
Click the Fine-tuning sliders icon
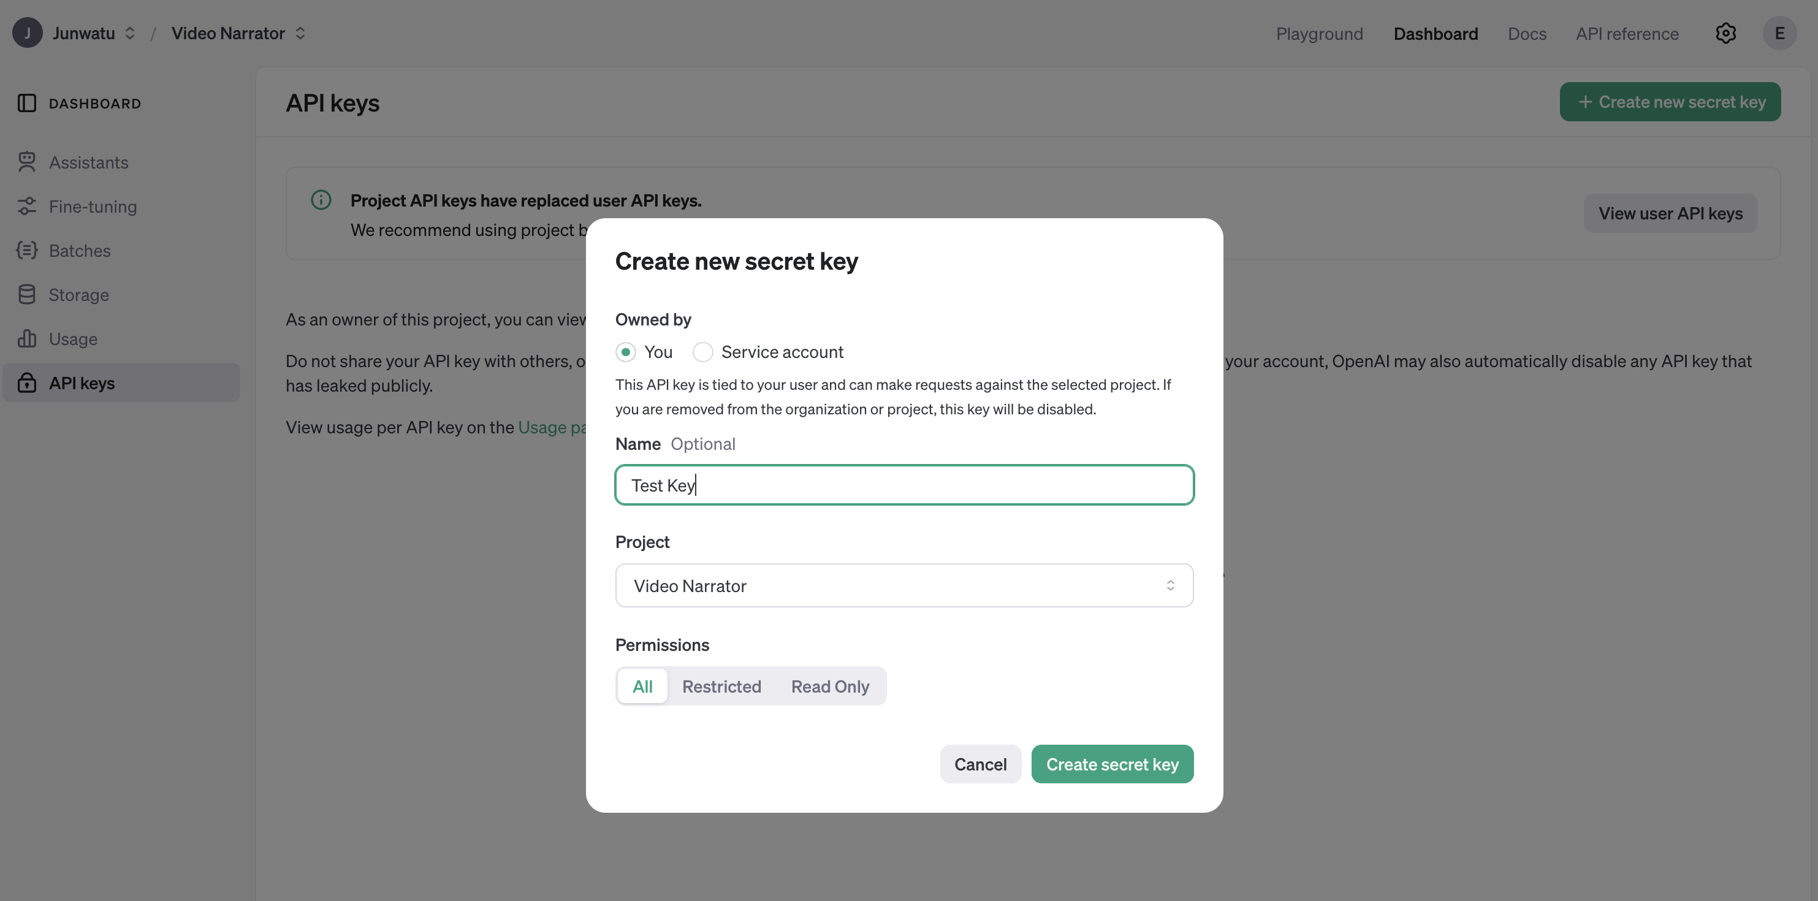[x=27, y=206]
